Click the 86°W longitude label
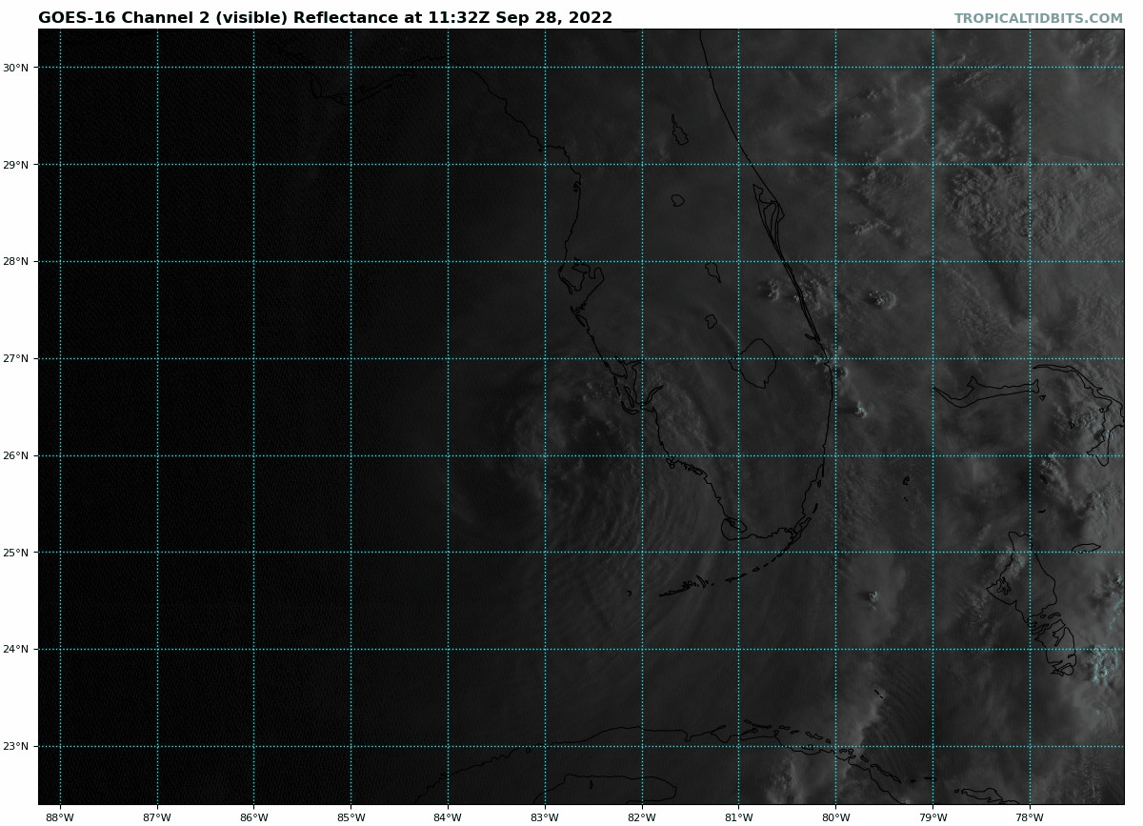The width and height of the screenshot is (1143, 826). click(253, 816)
